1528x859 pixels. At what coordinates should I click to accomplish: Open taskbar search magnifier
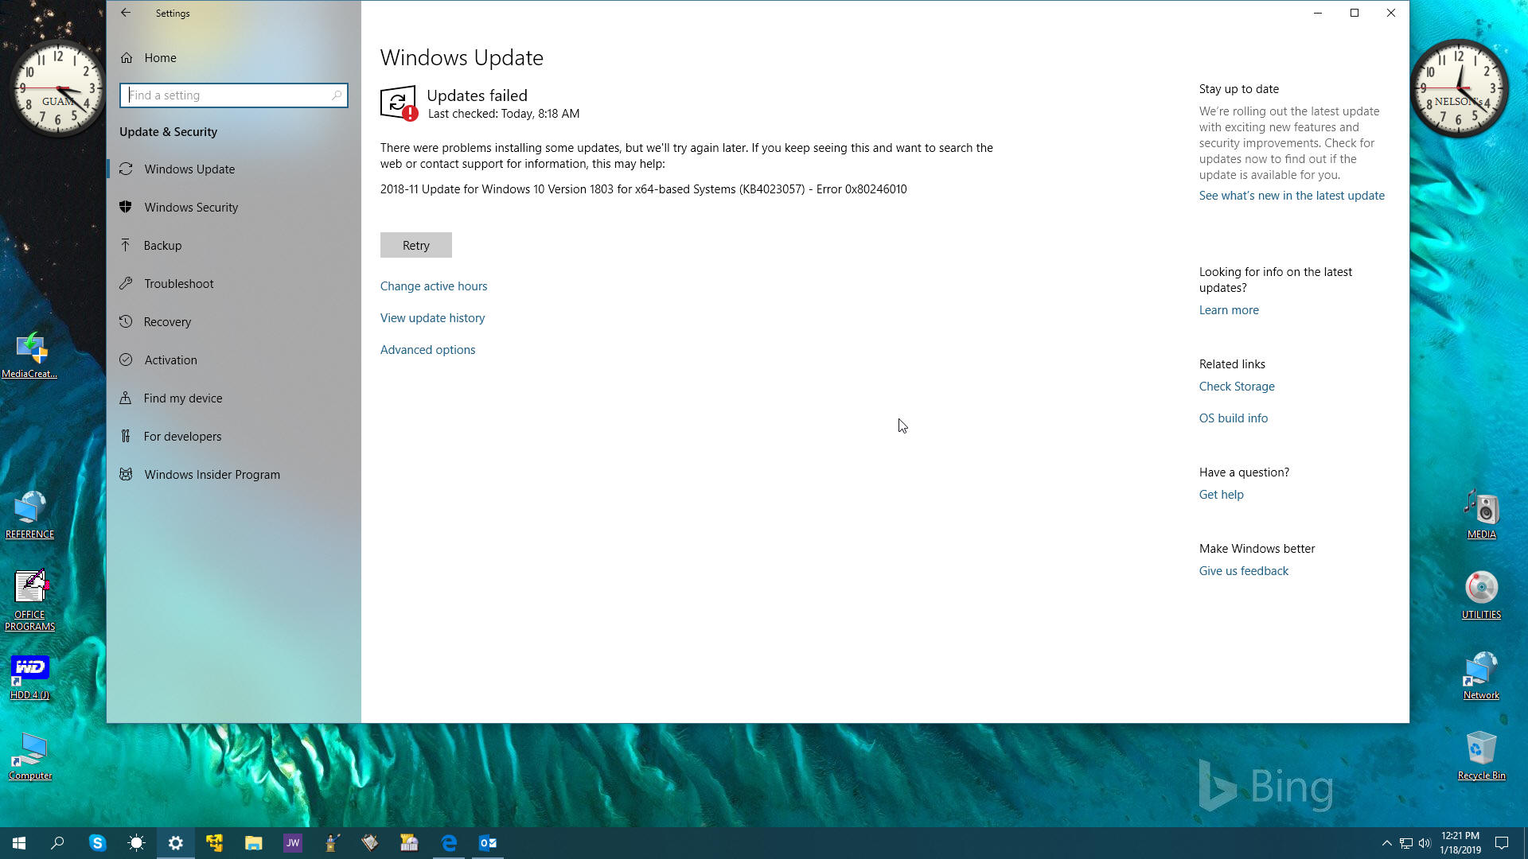click(57, 843)
